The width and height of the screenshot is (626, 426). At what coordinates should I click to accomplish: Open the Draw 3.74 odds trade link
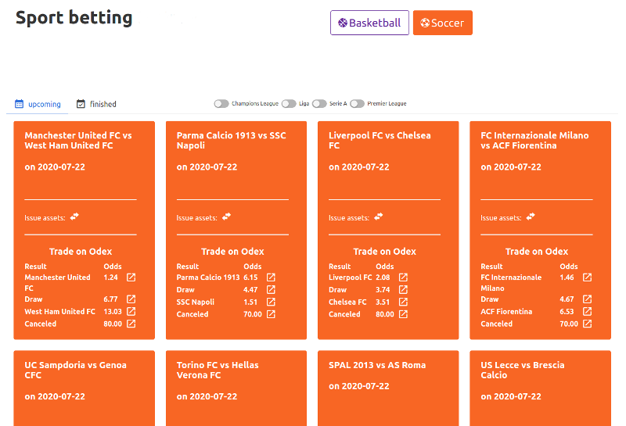coord(403,289)
